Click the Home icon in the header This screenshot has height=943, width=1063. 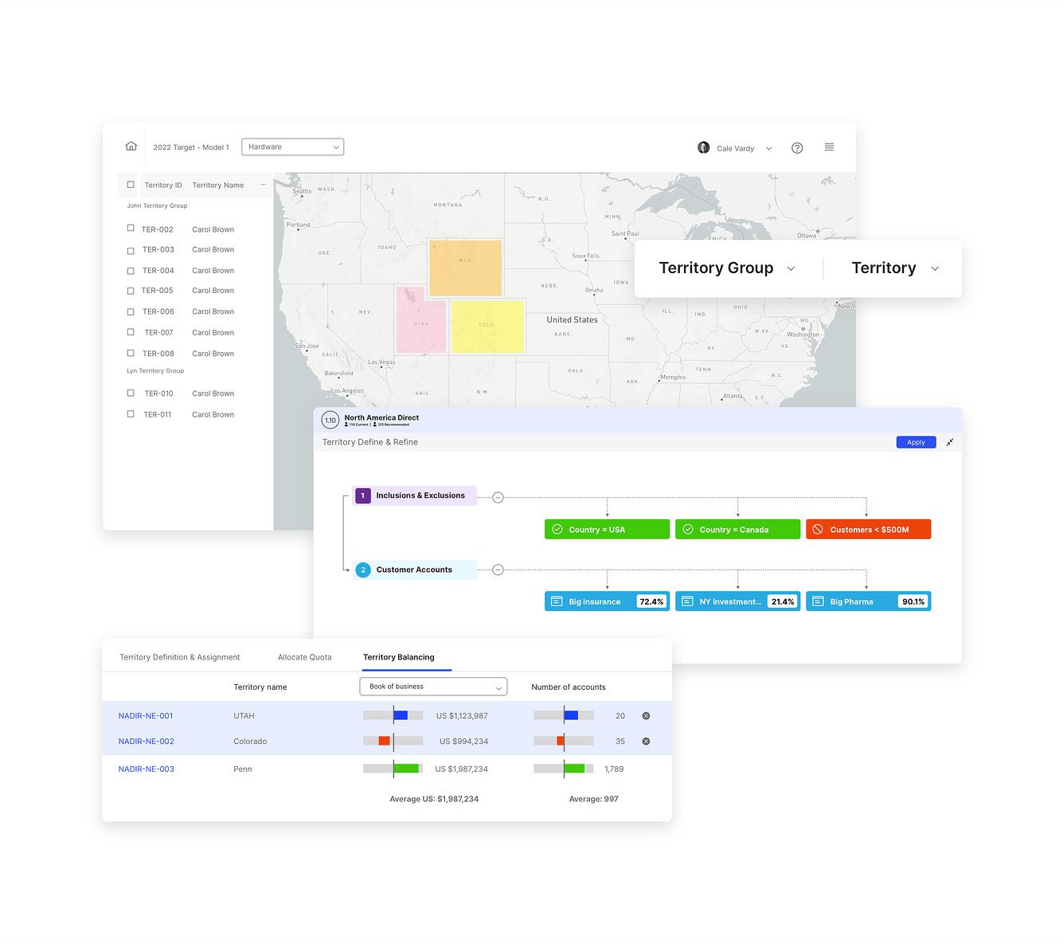click(131, 146)
